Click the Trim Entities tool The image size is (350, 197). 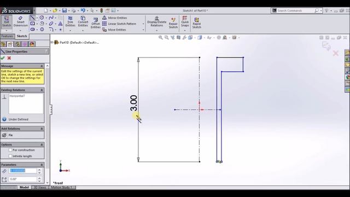(71, 21)
